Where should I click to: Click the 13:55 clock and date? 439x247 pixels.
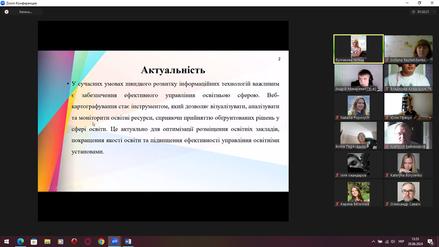tap(415, 242)
